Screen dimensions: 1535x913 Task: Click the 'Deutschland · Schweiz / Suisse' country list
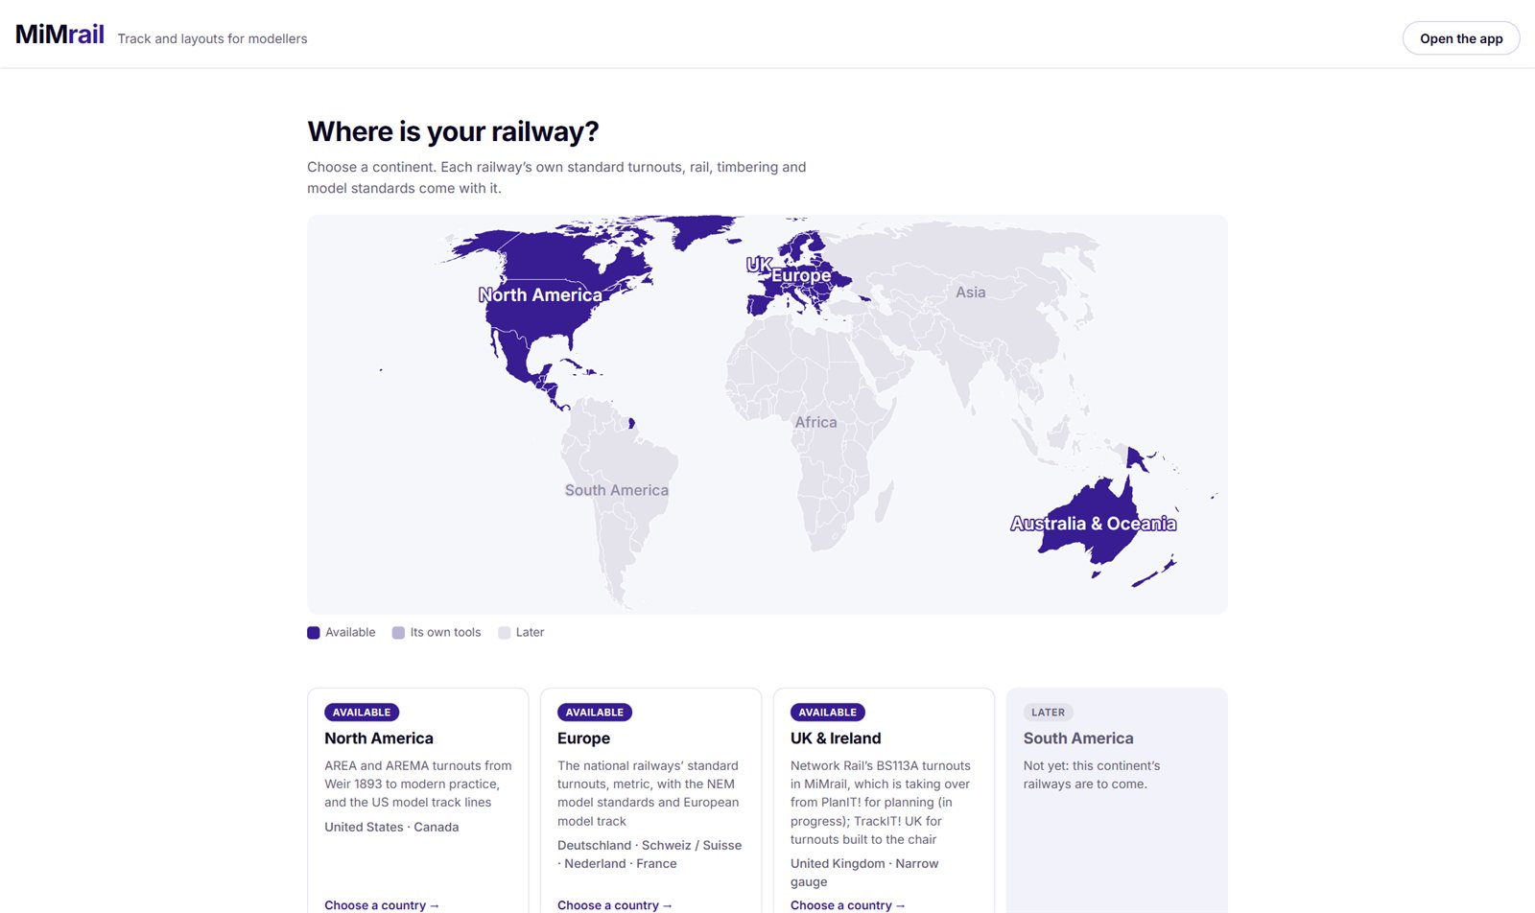pyautogui.click(x=649, y=854)
